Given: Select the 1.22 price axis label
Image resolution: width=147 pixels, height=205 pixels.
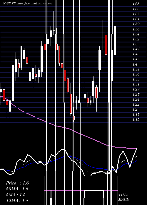Looking at the screenshot, I should 136,104.
